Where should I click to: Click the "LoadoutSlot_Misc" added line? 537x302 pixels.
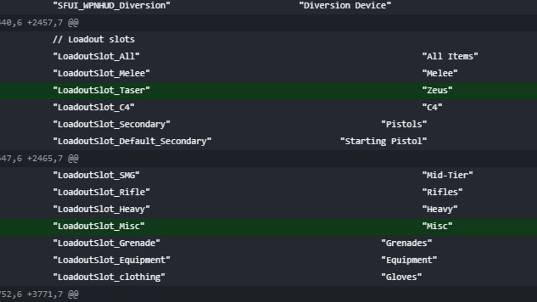[x=268, y=226]
